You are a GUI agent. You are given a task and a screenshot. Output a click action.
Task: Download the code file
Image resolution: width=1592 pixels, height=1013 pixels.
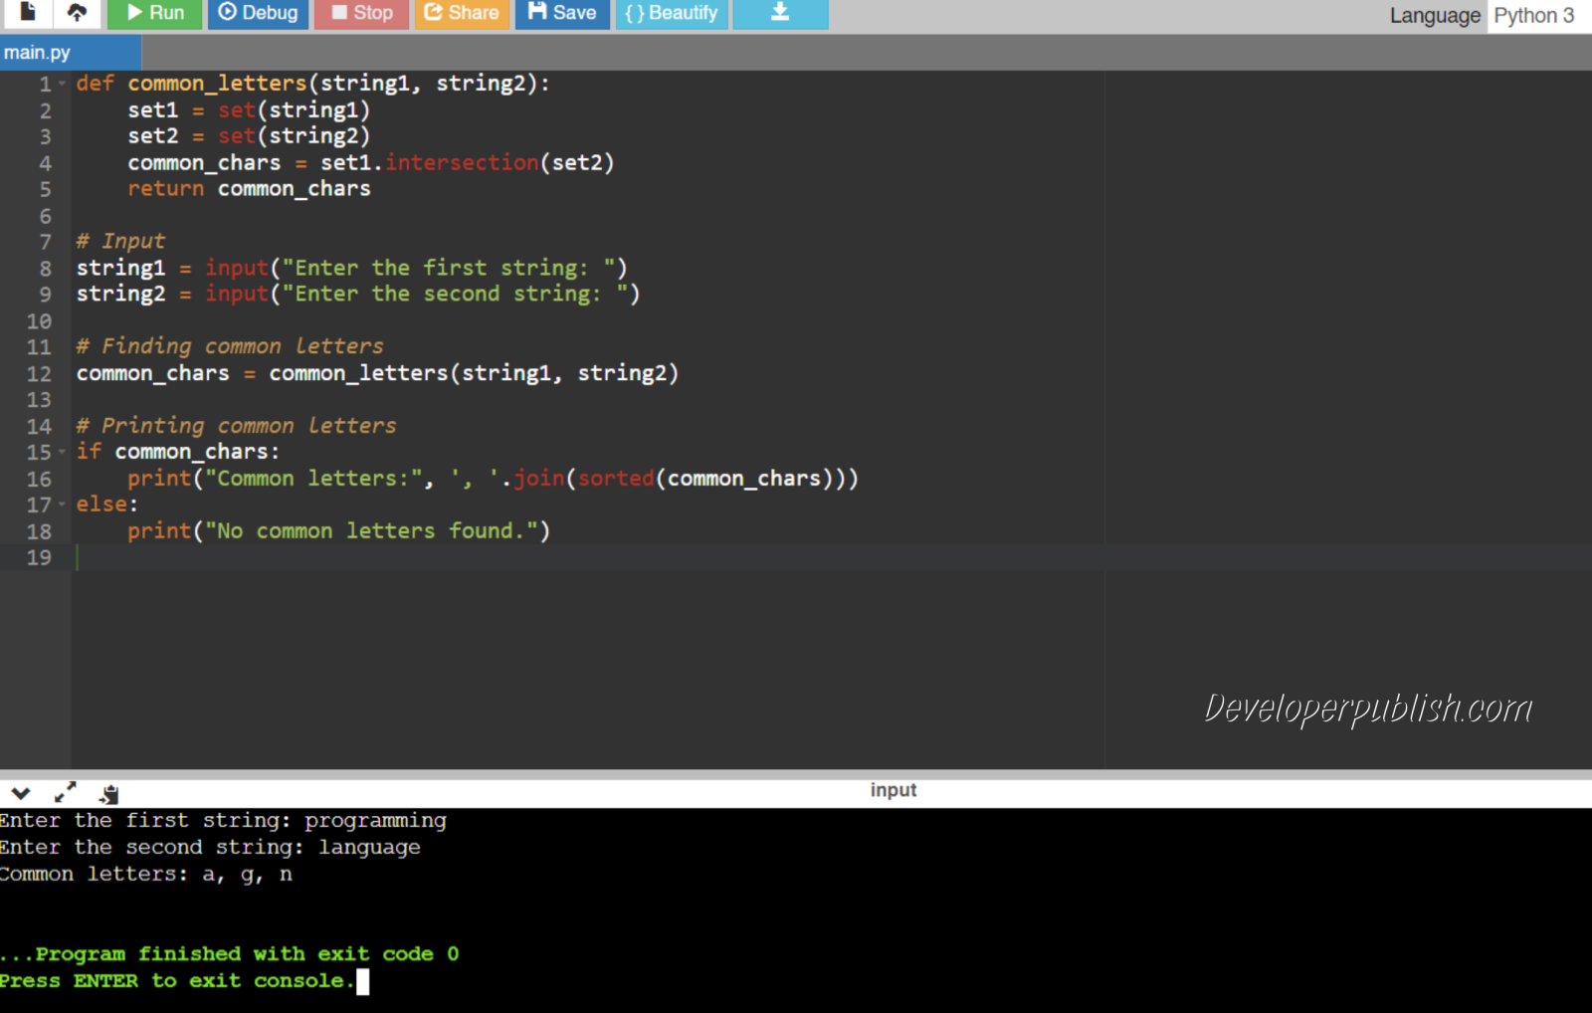[779, 13]
